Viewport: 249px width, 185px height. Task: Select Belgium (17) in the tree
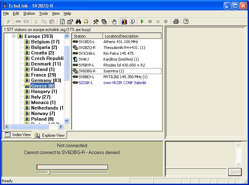click(45, 42)
